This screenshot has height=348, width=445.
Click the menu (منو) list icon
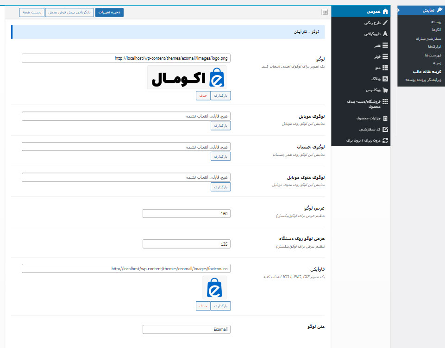pyautogui.click(x=385, y=68)
